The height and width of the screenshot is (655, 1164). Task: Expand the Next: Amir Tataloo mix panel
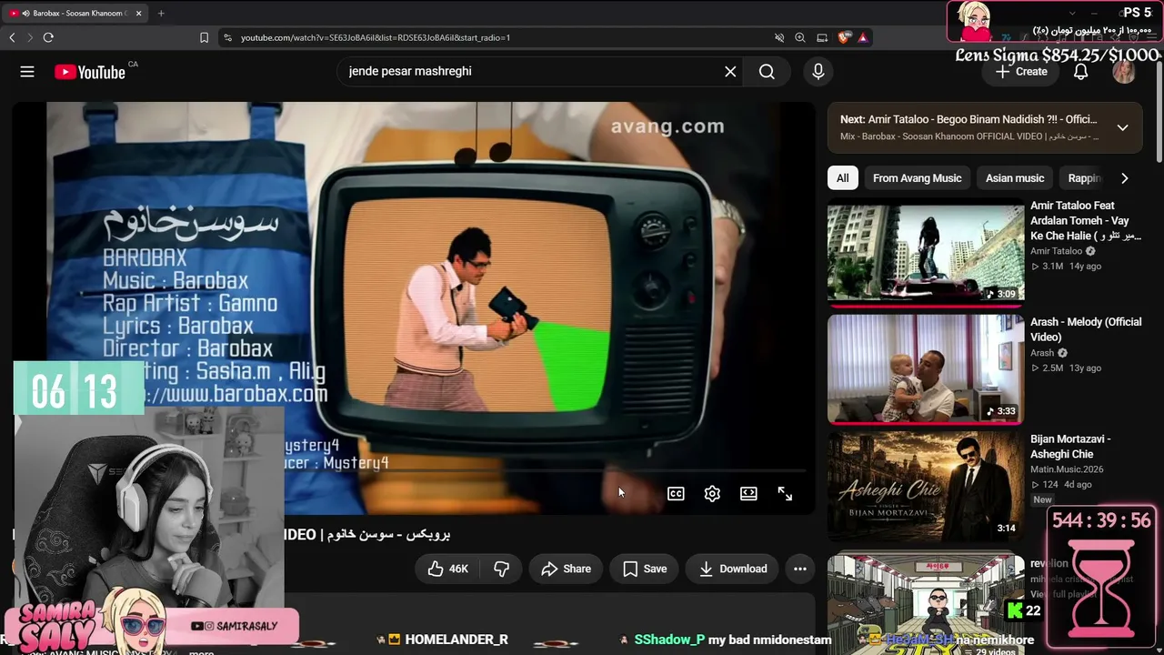click(x=1123, y=127)
